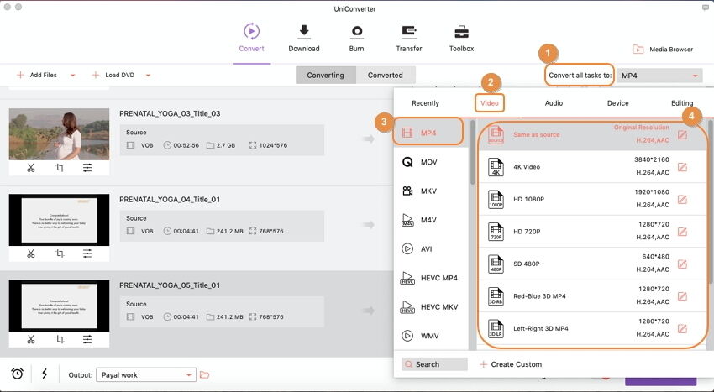The height and width of the screenshot is (392, 714).
Task: Switch to the Converting tab
Action: coord(326,75)
